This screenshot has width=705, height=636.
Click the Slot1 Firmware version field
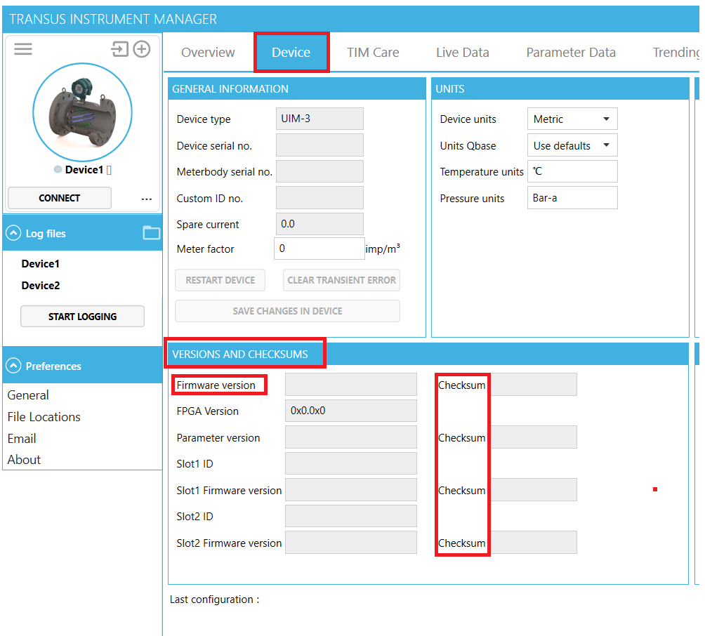(350, 490)
